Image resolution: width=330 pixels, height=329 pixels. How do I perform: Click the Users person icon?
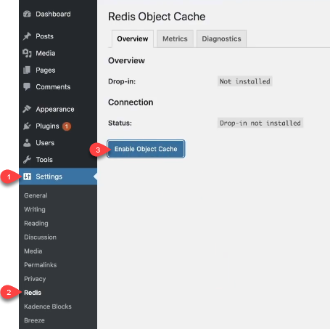pos(27,143)
